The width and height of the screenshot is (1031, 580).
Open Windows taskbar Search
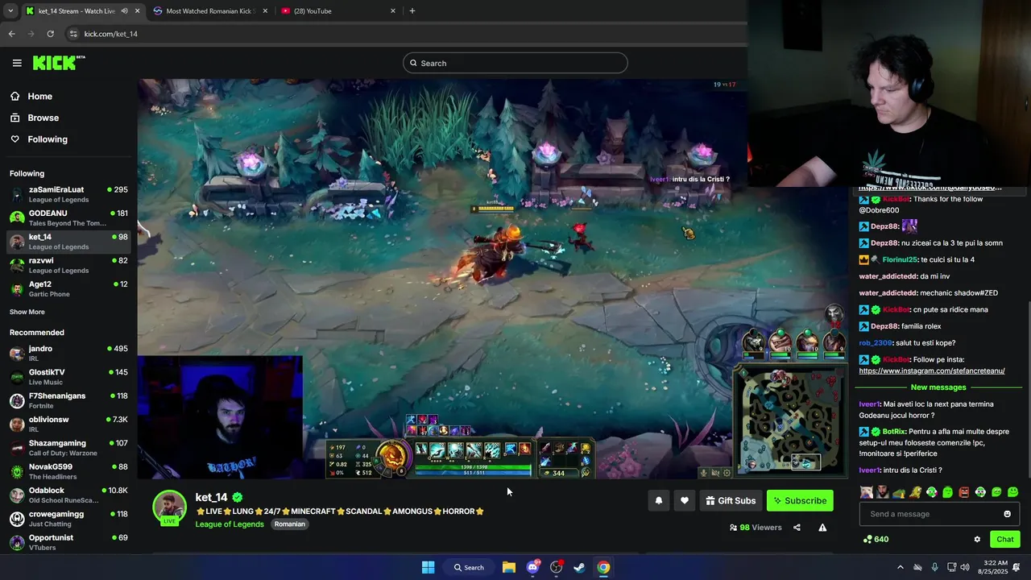point(469,567)
